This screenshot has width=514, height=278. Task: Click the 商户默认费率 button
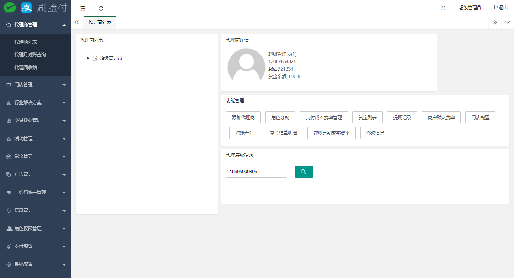click(x=441, y=117)
